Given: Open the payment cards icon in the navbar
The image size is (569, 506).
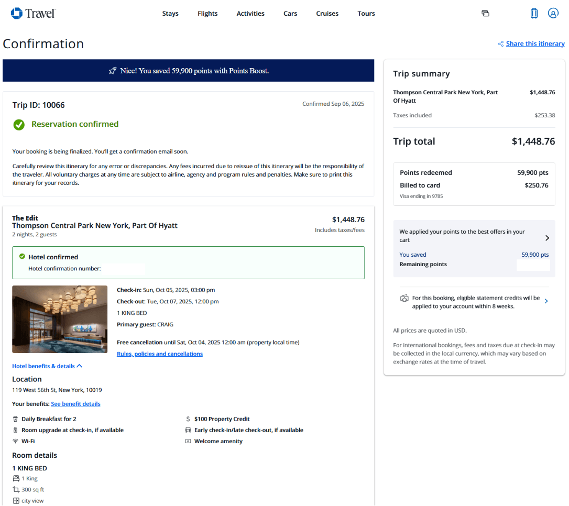Looking at the screenshot, I should pyautogui.click(x=485, y=13).
